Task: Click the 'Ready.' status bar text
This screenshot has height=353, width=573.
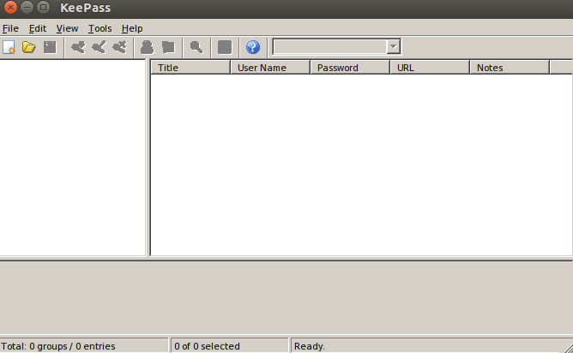Action: point(309,346)
